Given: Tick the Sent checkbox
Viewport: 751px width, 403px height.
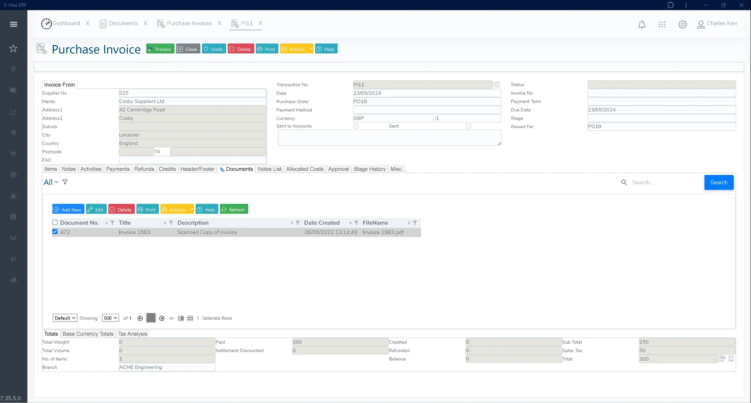Looking at the screenshot, I should (469, 126).
